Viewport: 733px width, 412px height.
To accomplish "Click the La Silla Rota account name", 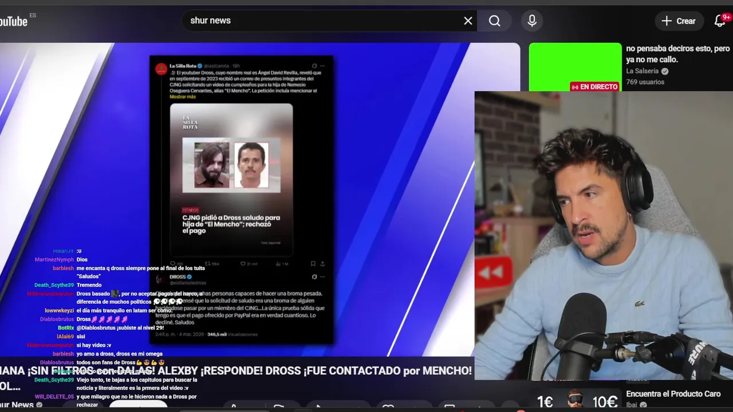I will point(183,66).
